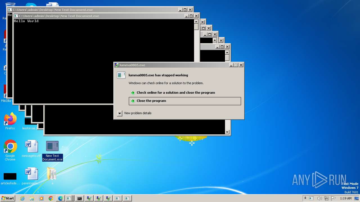Select the folder named 'a' on the desktop
The image size is (360, 202).
(x=52, y=176)
